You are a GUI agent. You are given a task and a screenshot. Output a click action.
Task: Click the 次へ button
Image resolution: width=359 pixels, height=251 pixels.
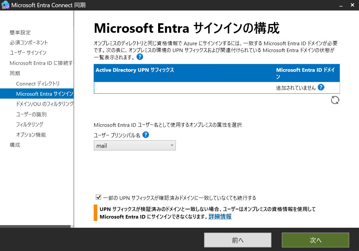[315, 240]
